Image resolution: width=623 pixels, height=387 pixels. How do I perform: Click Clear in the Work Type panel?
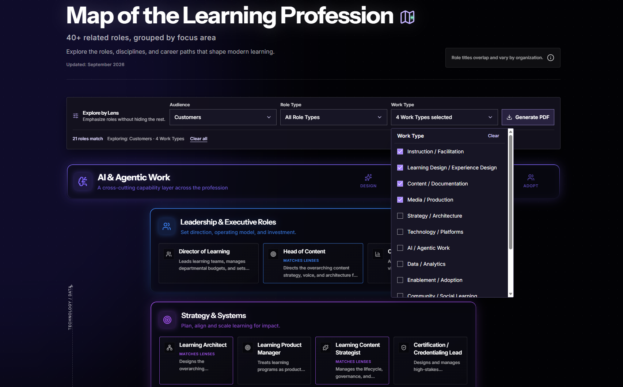493,136
